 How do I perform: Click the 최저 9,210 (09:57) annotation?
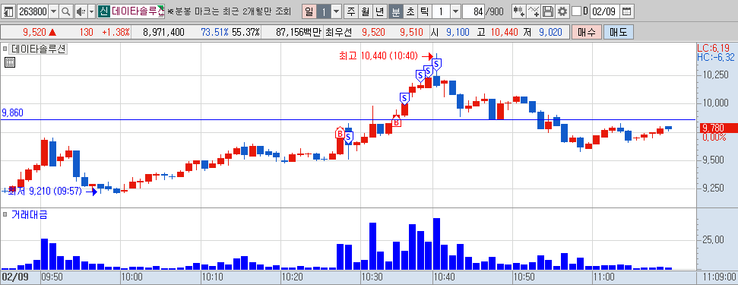[x=45, y=192]
